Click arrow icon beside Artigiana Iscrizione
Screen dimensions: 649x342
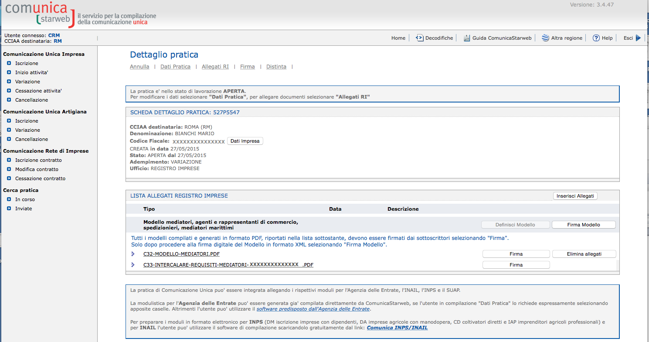(x=9, y=121)
